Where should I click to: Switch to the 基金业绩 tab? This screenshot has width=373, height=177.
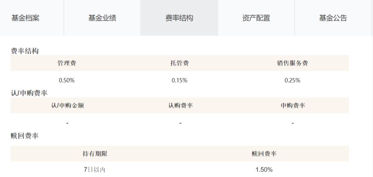[x=102, y=18]
